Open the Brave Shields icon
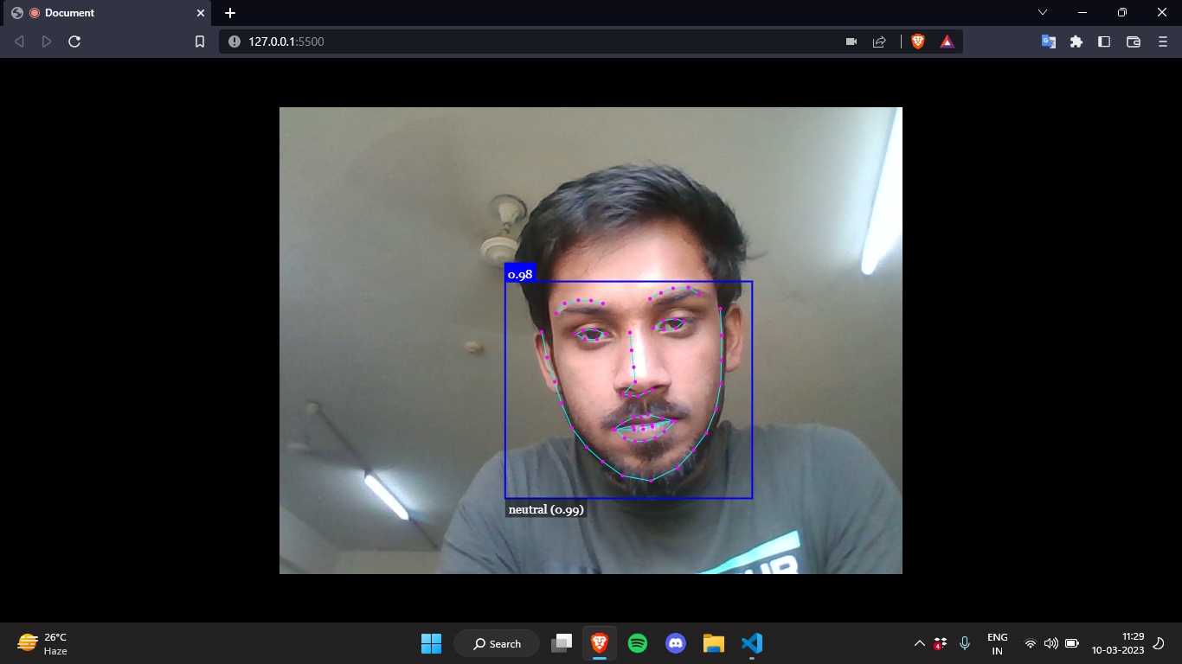The image size is (1182, 664). tap(919, 41)
